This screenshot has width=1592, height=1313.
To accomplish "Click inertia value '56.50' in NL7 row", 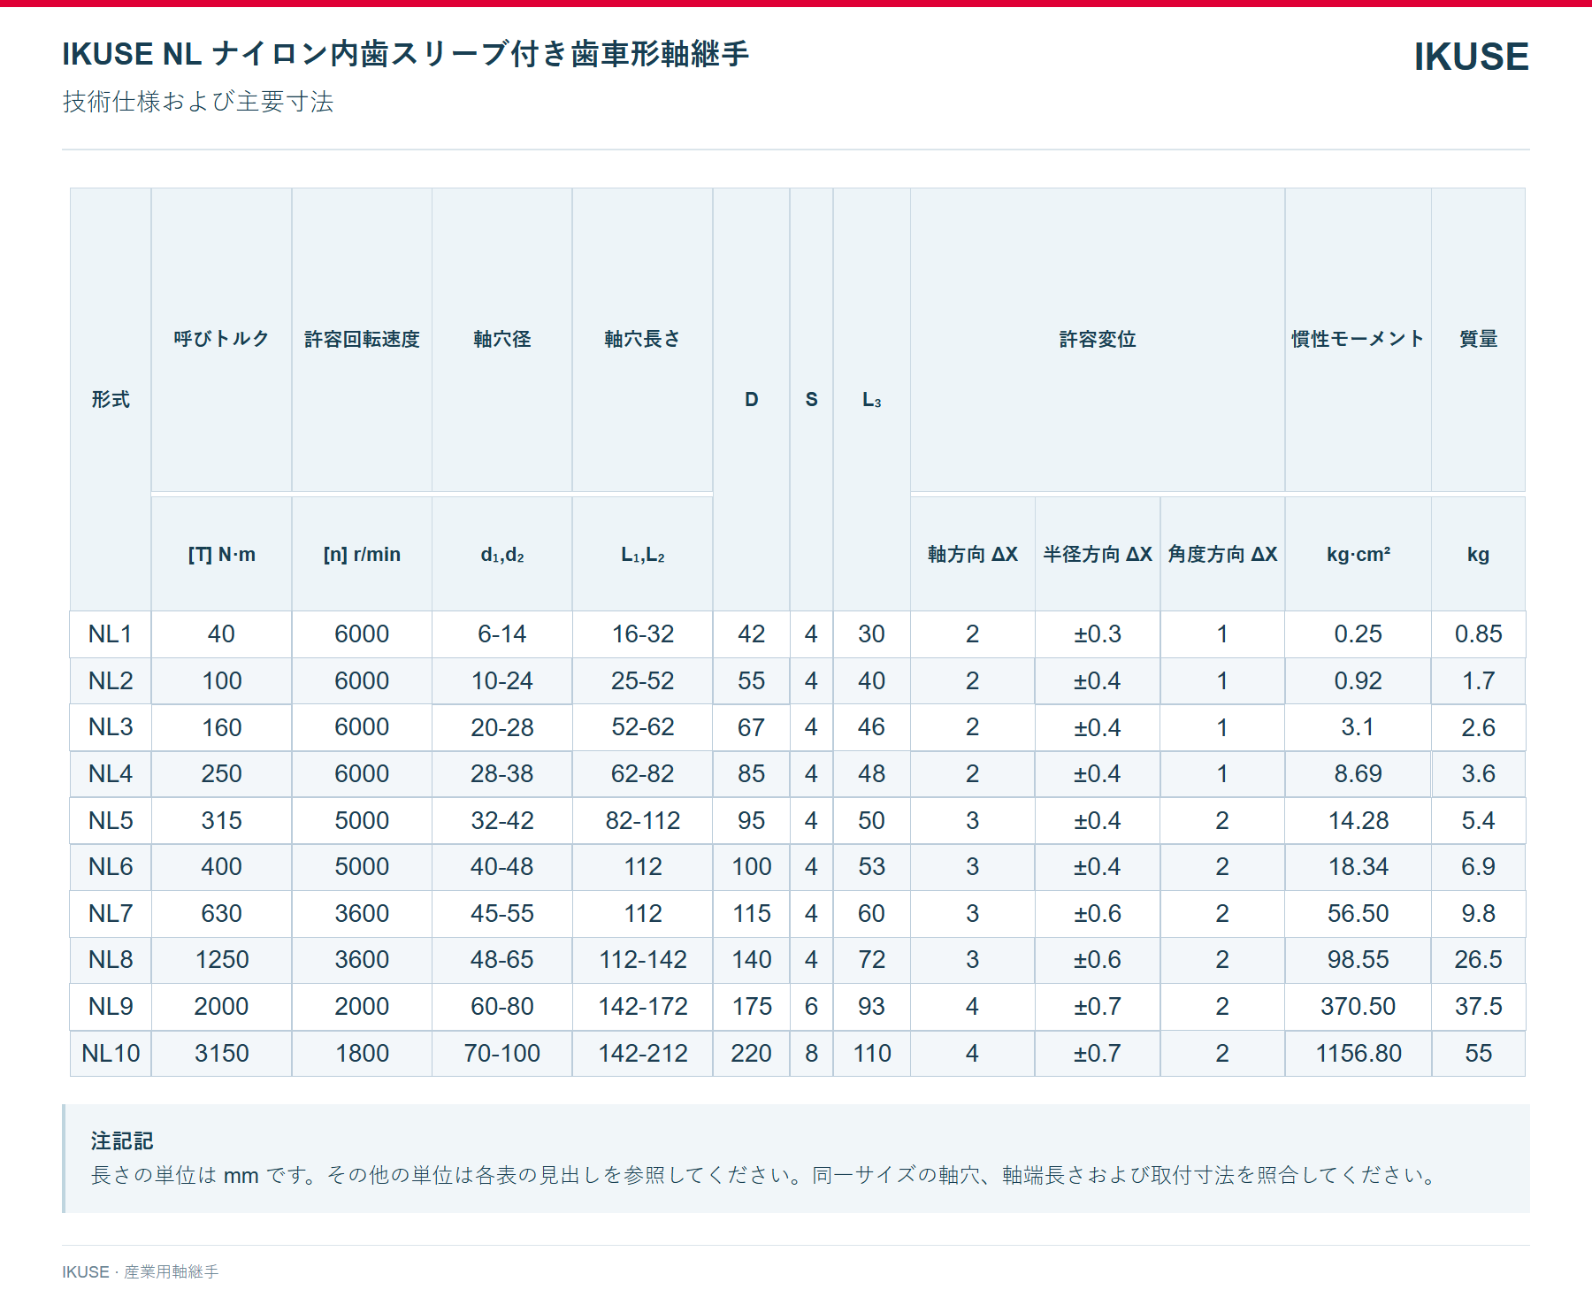I will click(x=1358, y=914).
